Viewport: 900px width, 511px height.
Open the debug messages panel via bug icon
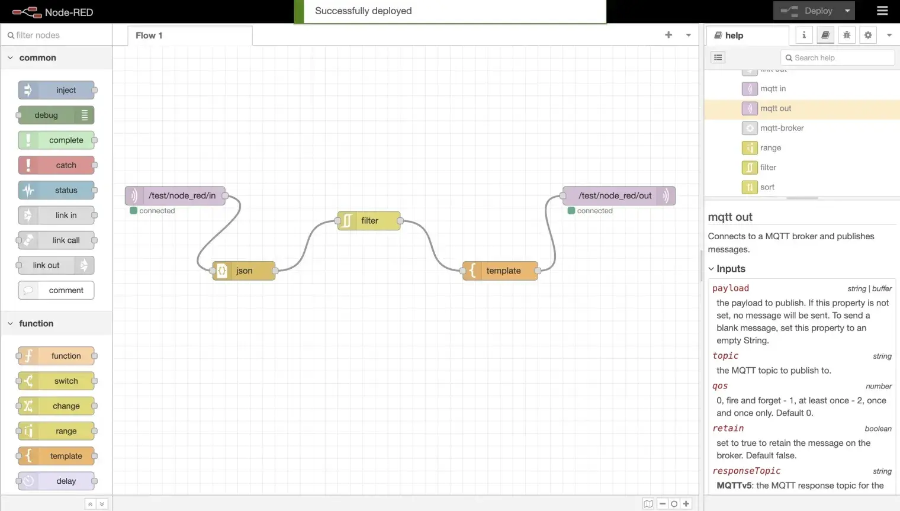[x=846, y=35]
